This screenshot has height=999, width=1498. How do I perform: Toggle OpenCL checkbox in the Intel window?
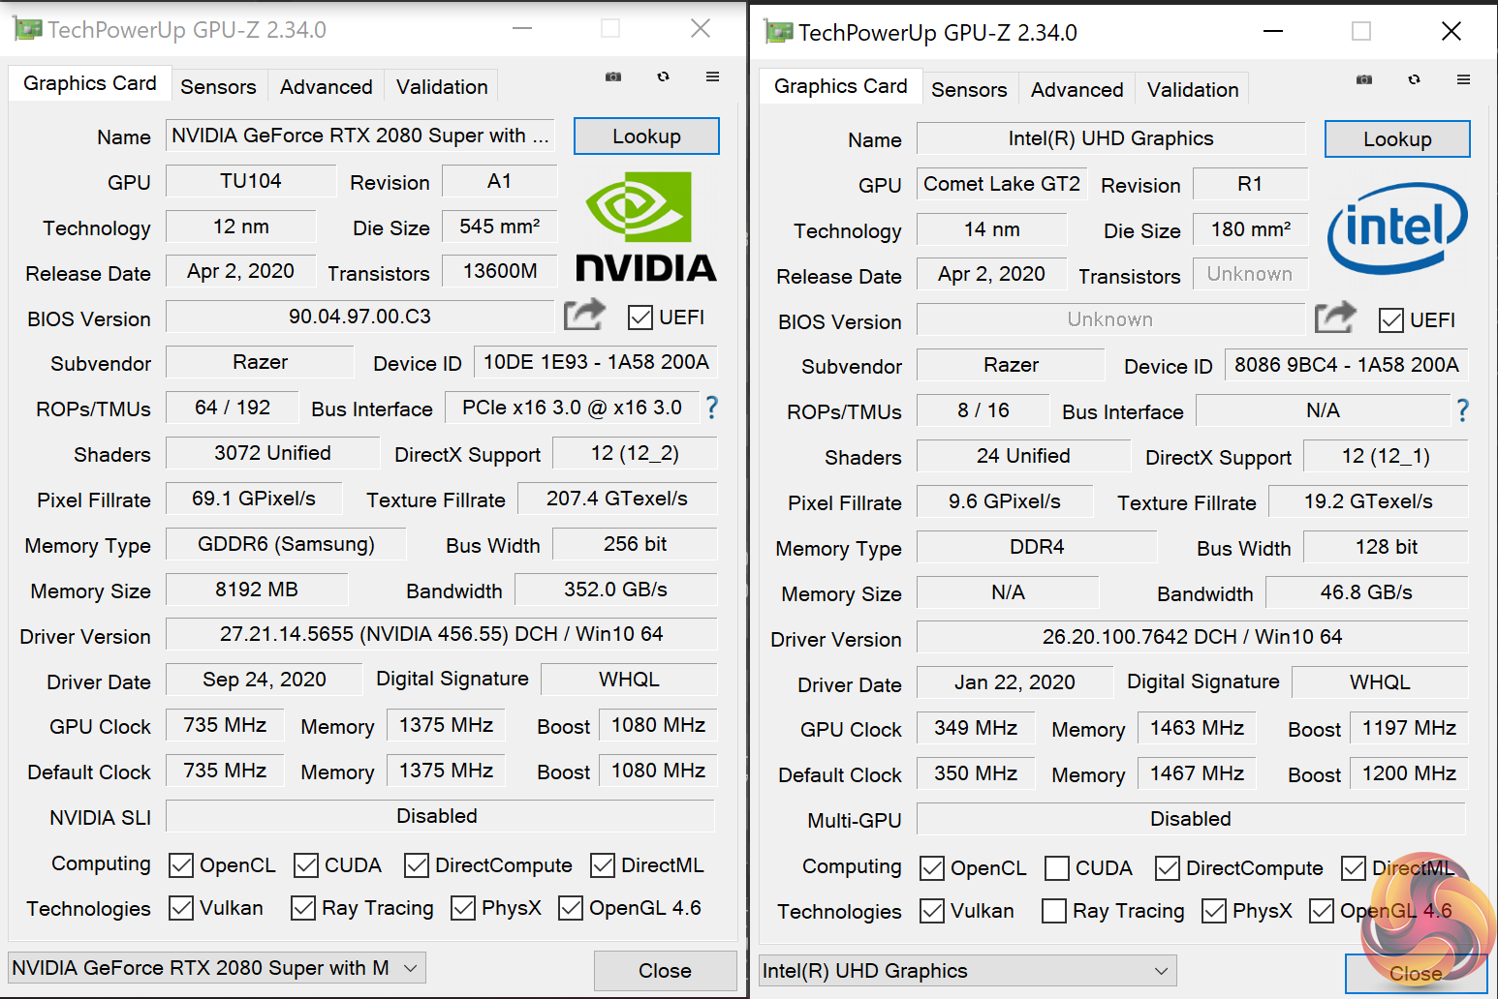[x=931, y=868]
